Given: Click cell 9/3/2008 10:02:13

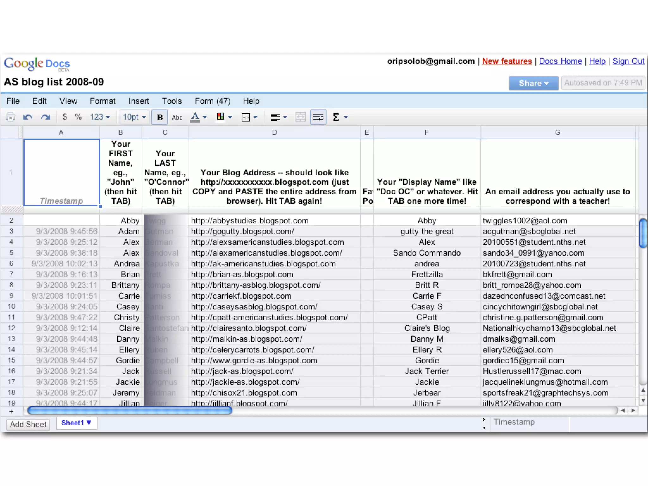Looking at the screenshot, I should (x=62, y=264).
